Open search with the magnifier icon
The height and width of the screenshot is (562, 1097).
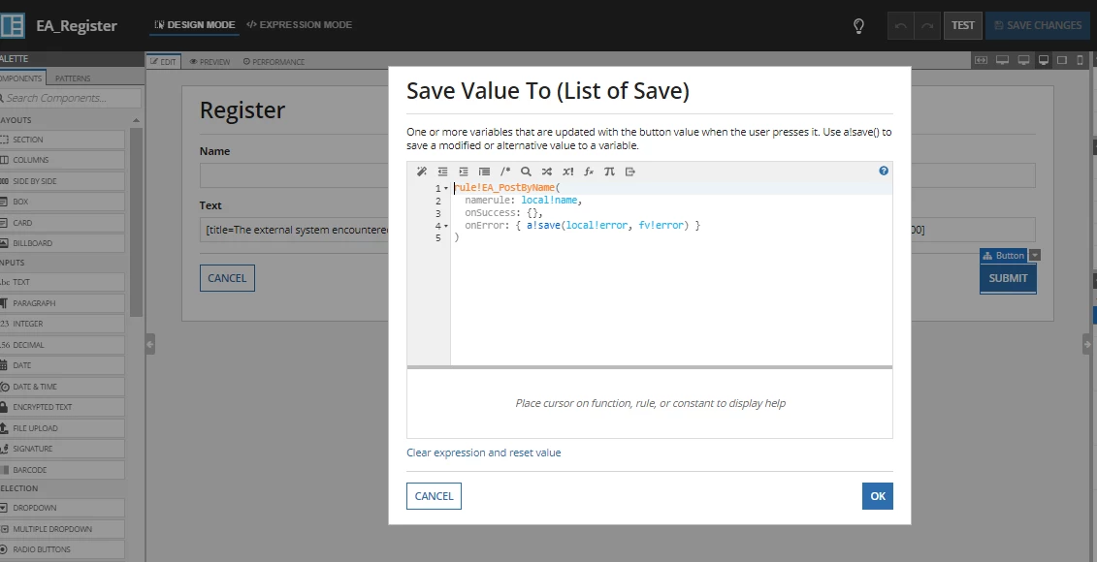point(526,172)
